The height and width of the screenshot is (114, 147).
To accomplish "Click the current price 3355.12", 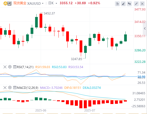I will click(x=66, y=3).
